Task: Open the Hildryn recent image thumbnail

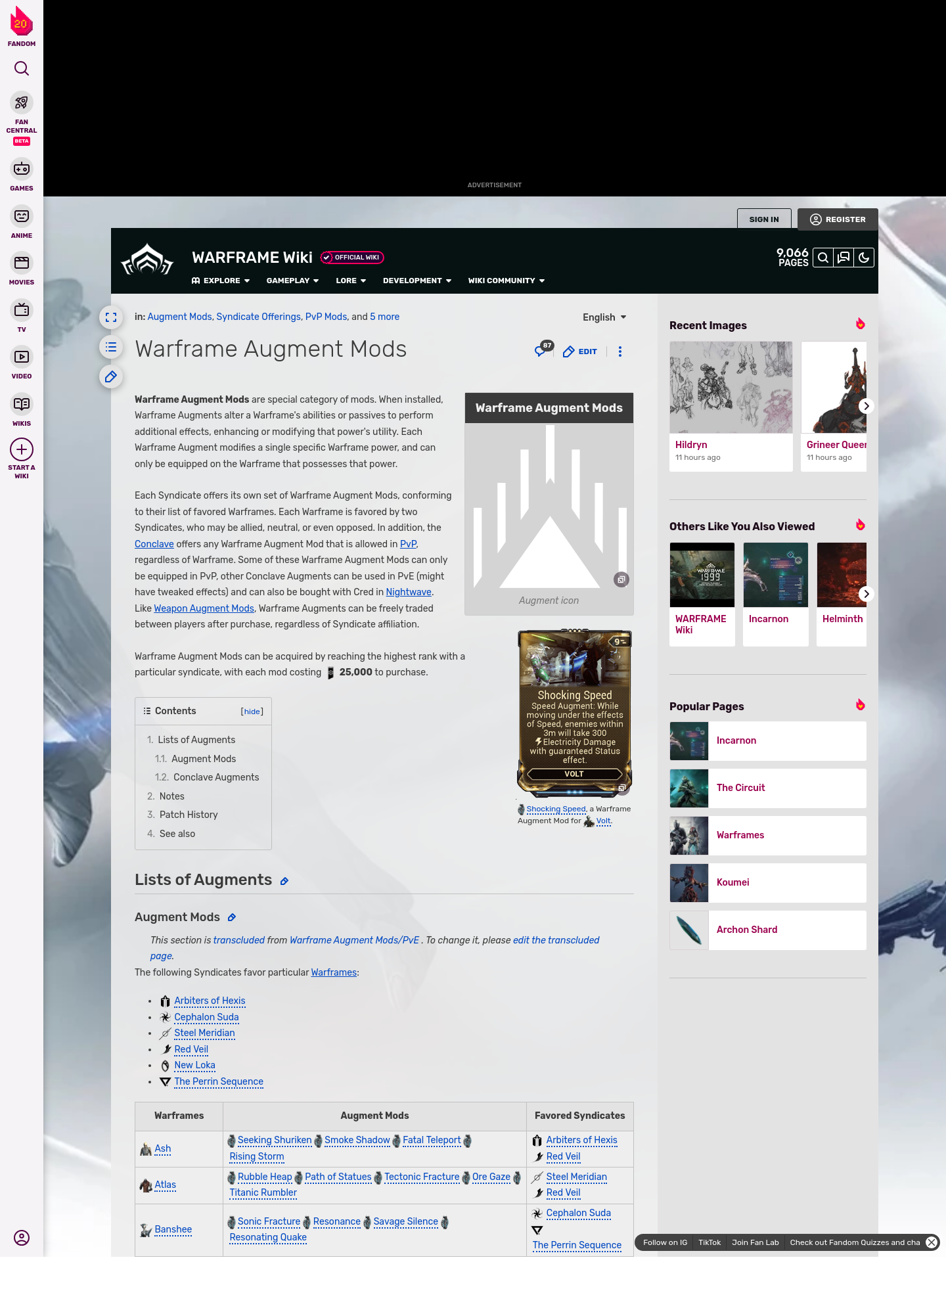Action: [731, 387]
